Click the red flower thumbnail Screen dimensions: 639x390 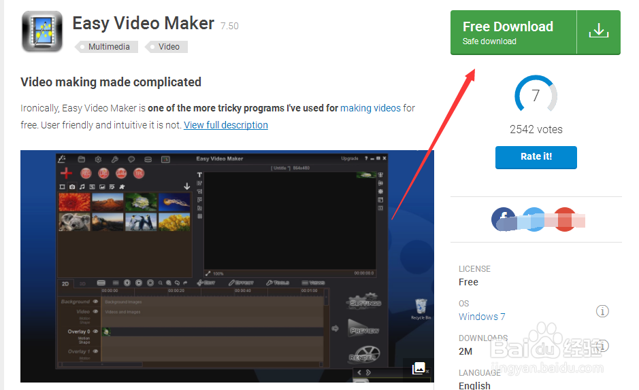tap(75, 202)
